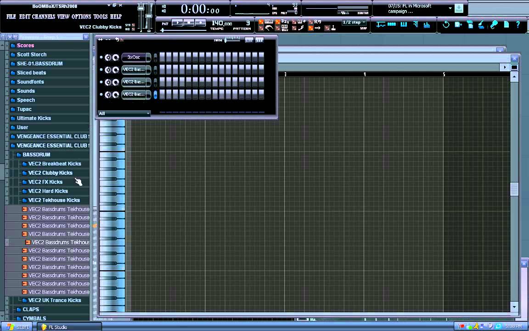Image resolution: width=529 pixels, height=331 pixels.
Task: Toggle the PAT pattern/song mode switch
Action: pos(165,24)
